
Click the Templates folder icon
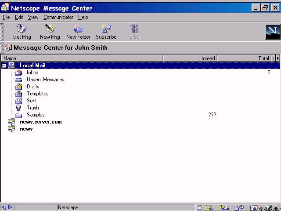pos(18,94)
